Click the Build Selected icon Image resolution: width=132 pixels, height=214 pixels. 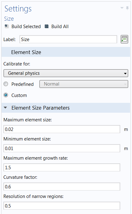coord(7,26)
